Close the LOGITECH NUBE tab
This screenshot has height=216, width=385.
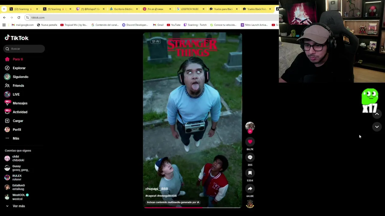203,9
